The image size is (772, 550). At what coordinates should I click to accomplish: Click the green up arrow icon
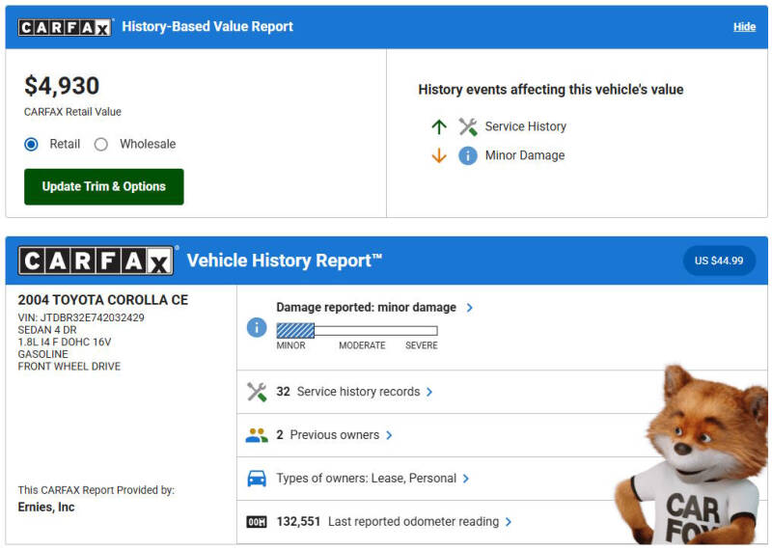click(439, 126)
